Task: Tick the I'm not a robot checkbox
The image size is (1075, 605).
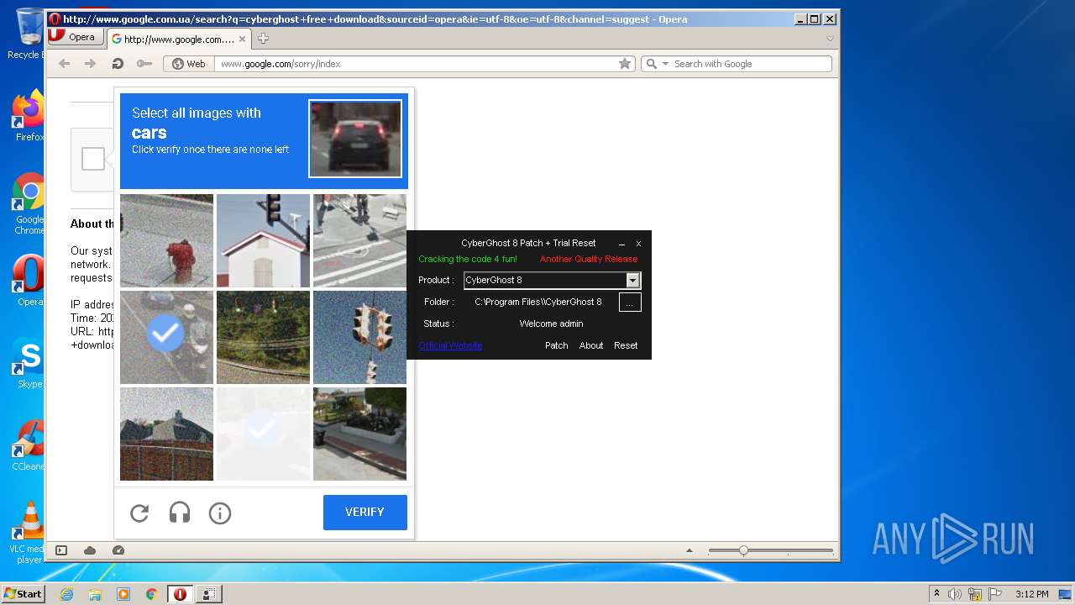Action: pyautogui.click(x=93, y=159)
